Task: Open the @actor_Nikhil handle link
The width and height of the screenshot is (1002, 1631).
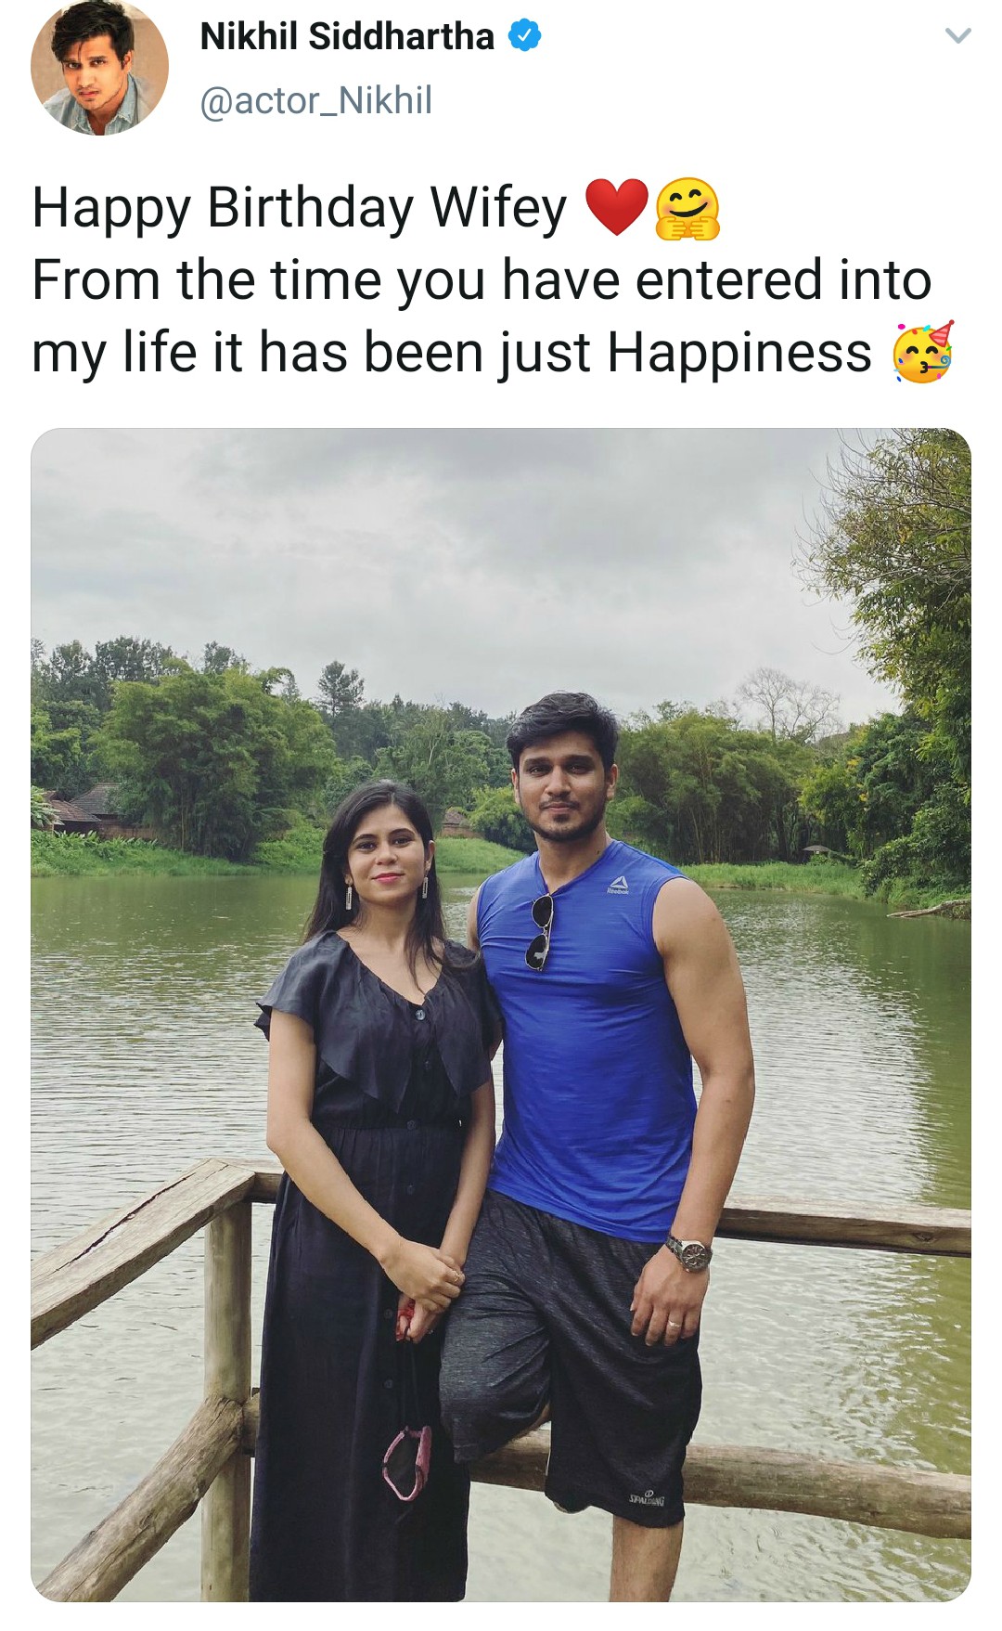Action: point(316,100)
